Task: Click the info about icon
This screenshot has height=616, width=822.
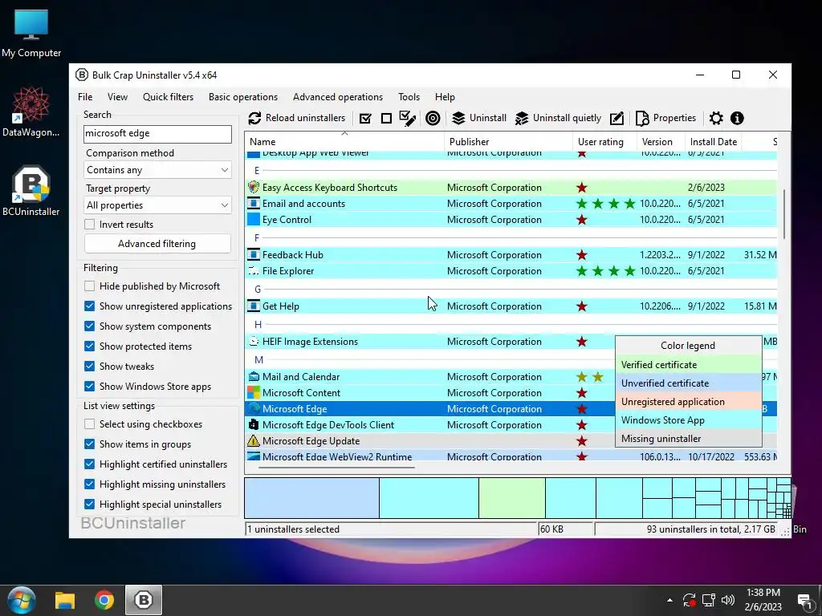Action: coord(737,119)
